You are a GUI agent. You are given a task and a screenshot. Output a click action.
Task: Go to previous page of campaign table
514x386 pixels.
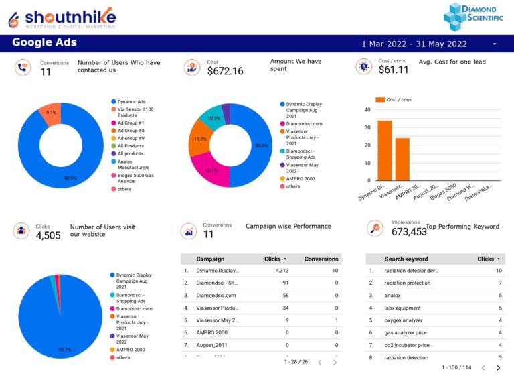click(x=319, y=362)
